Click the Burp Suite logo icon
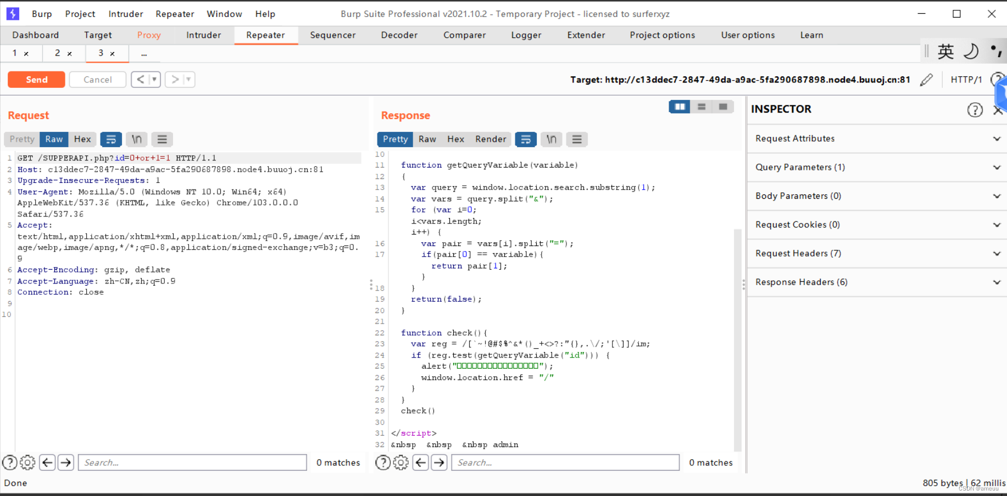This screenshot has height=496, width=1007. (13, 14)
